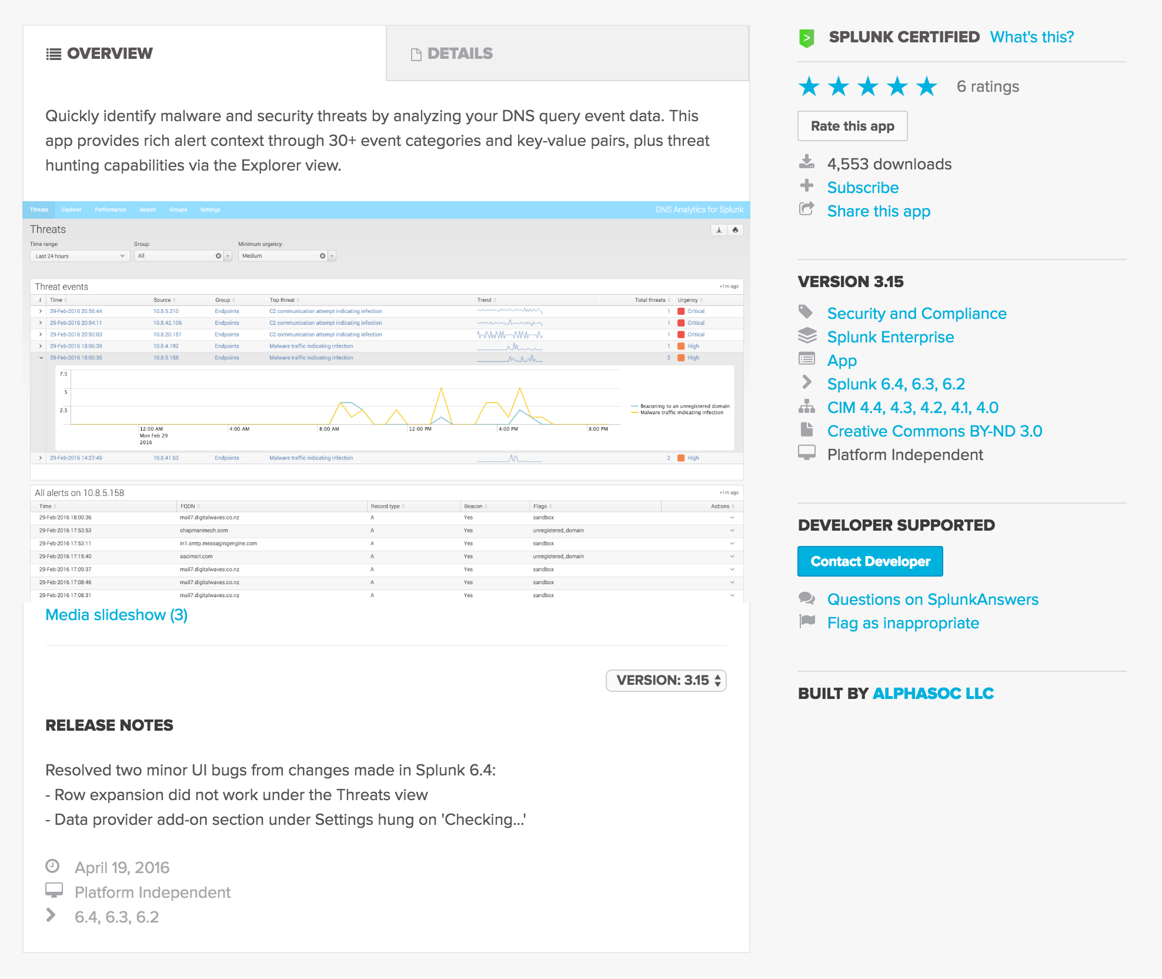The width and height of the screenshot is (1162, 979).
Task: Click the chevron icon beside Splunk 6.4, 6.3, 6.2
Action: [x=807, y=382]
